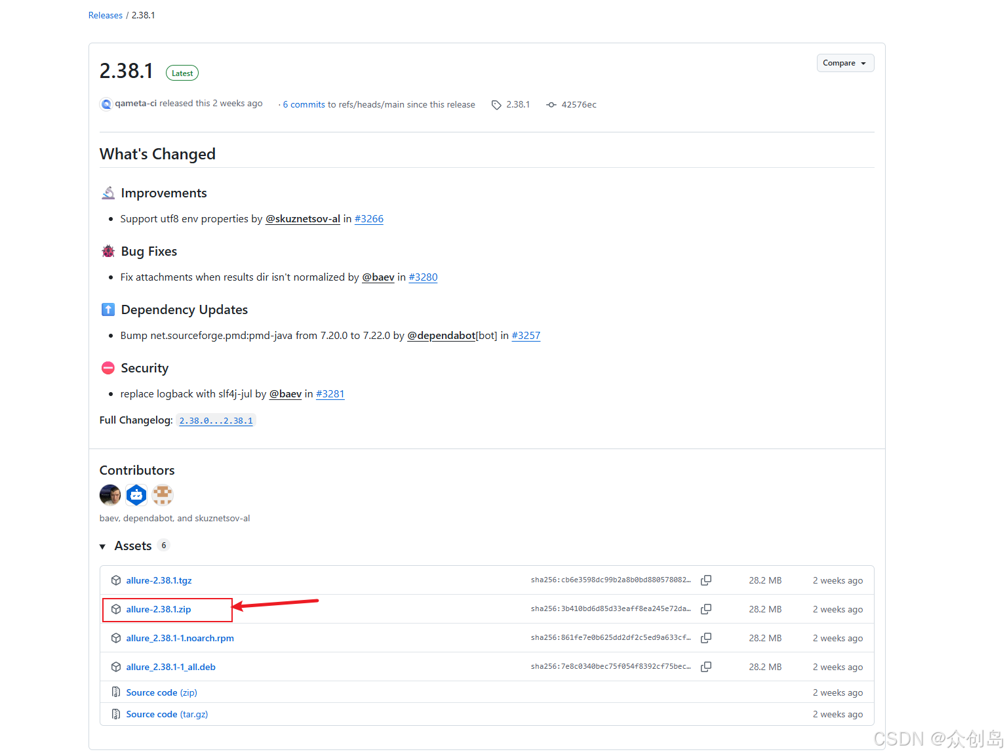This screenshot has height=756, width=1007.
Task: Open @skuznetsov-al profile mention
Action: (x=303, y=219)
